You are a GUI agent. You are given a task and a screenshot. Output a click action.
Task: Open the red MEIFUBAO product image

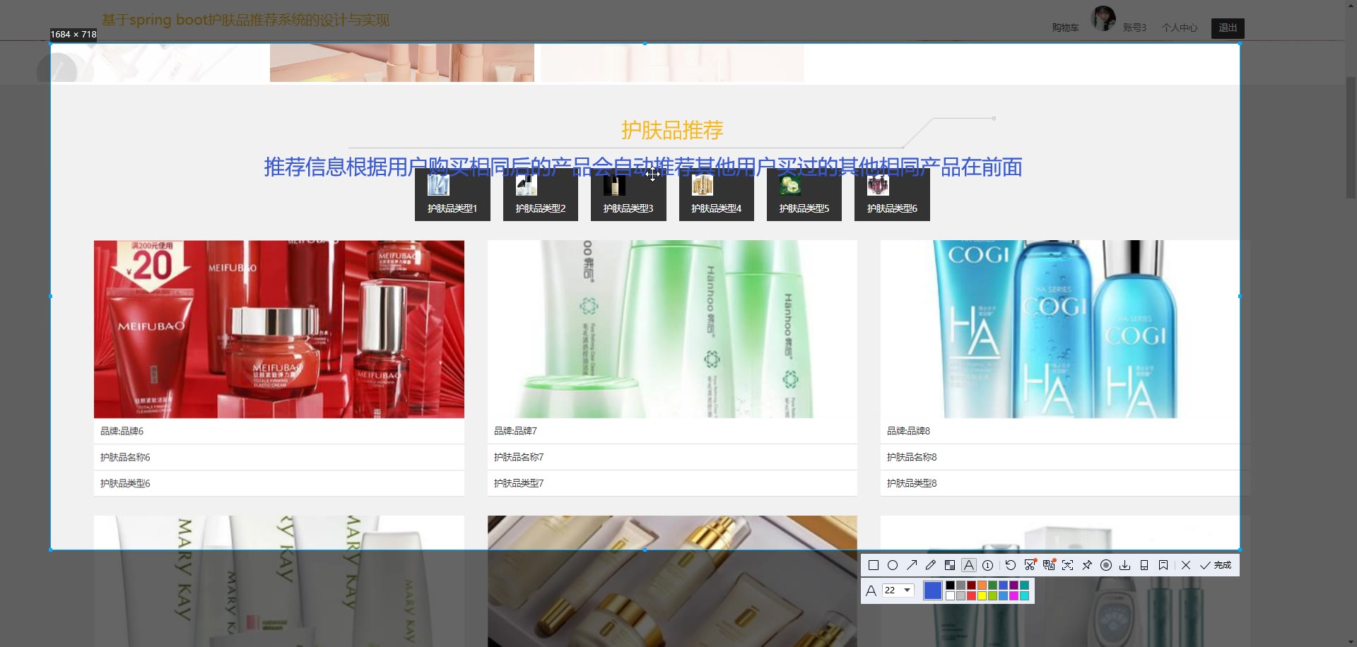279,329
